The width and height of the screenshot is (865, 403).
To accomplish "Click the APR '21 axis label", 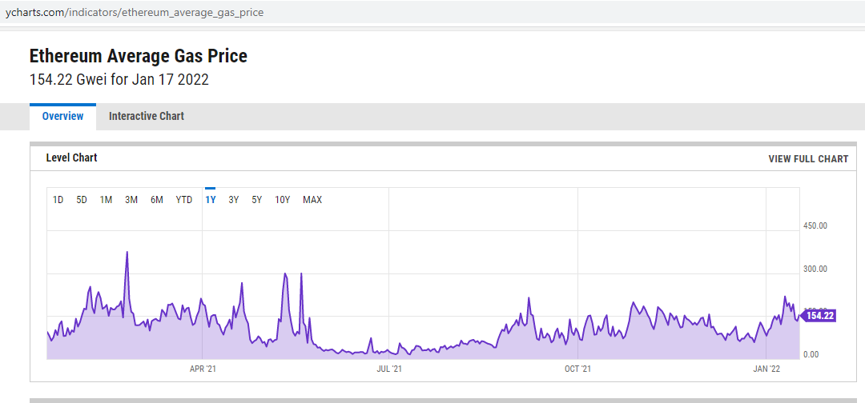I will [203, 369].
